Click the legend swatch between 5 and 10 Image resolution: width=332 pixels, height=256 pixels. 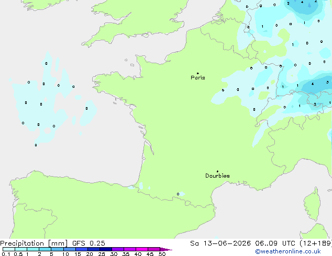(x=57, y=249)
